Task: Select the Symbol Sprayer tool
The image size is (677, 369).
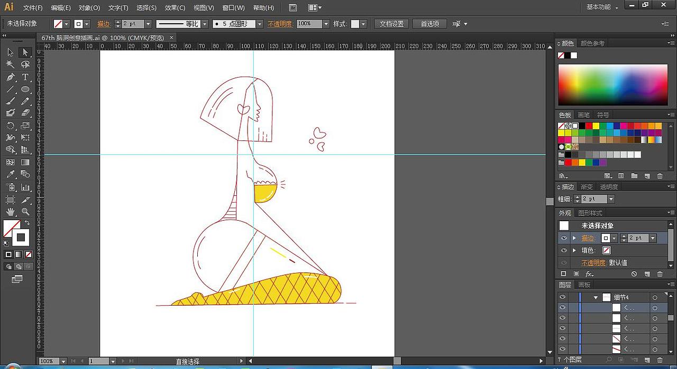Action: tap(10, 187)
